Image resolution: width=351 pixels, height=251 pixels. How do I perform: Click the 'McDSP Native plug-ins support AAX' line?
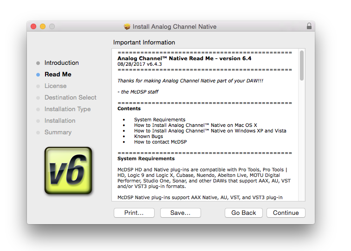(200, 197)
